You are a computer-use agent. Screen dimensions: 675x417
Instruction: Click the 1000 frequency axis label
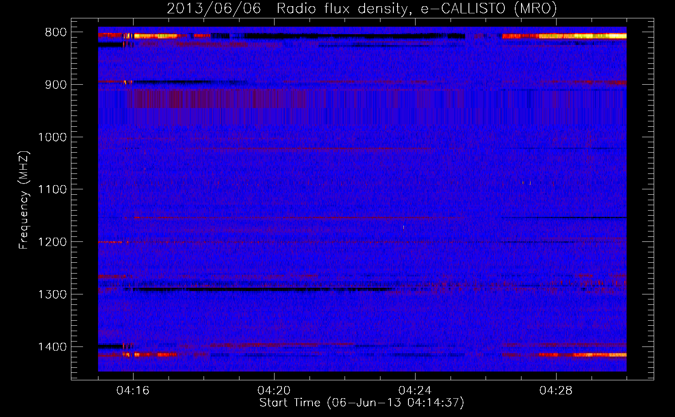52,137
